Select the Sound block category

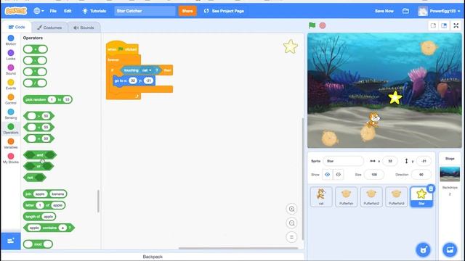pyautogui.click(x=11, y=70)
